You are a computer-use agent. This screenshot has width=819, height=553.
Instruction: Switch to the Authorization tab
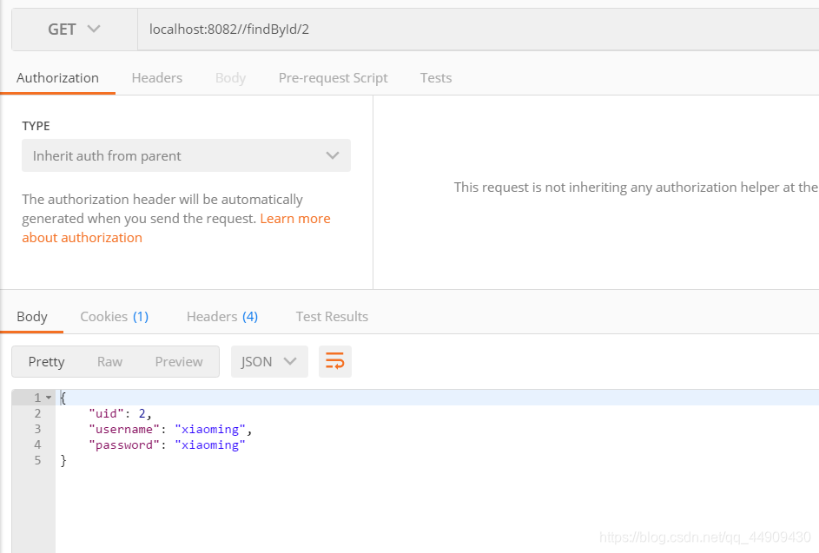[x=57, y=78]
